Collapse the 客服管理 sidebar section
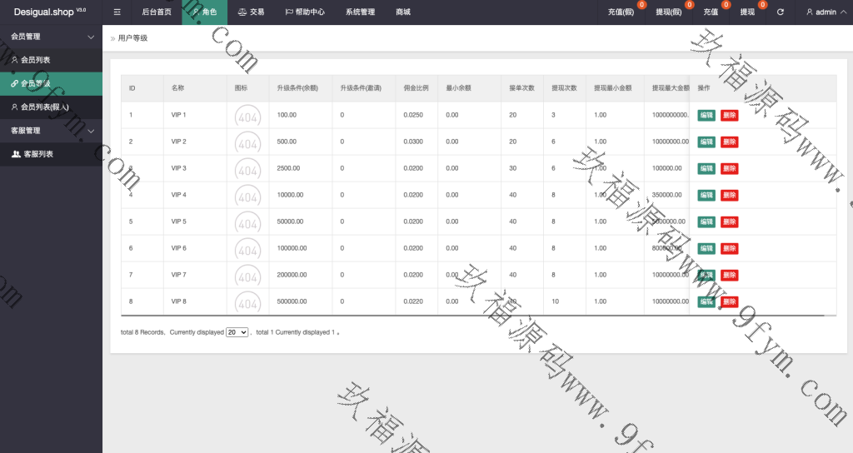853x453 pixels. click(x=91, y=131)
